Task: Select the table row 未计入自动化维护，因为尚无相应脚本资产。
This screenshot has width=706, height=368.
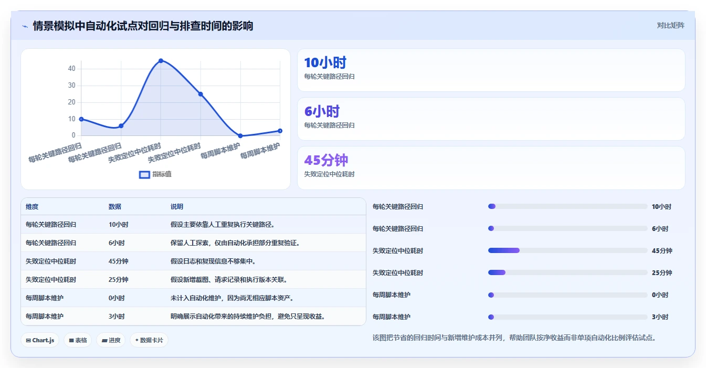Action: tap(193, 298)
